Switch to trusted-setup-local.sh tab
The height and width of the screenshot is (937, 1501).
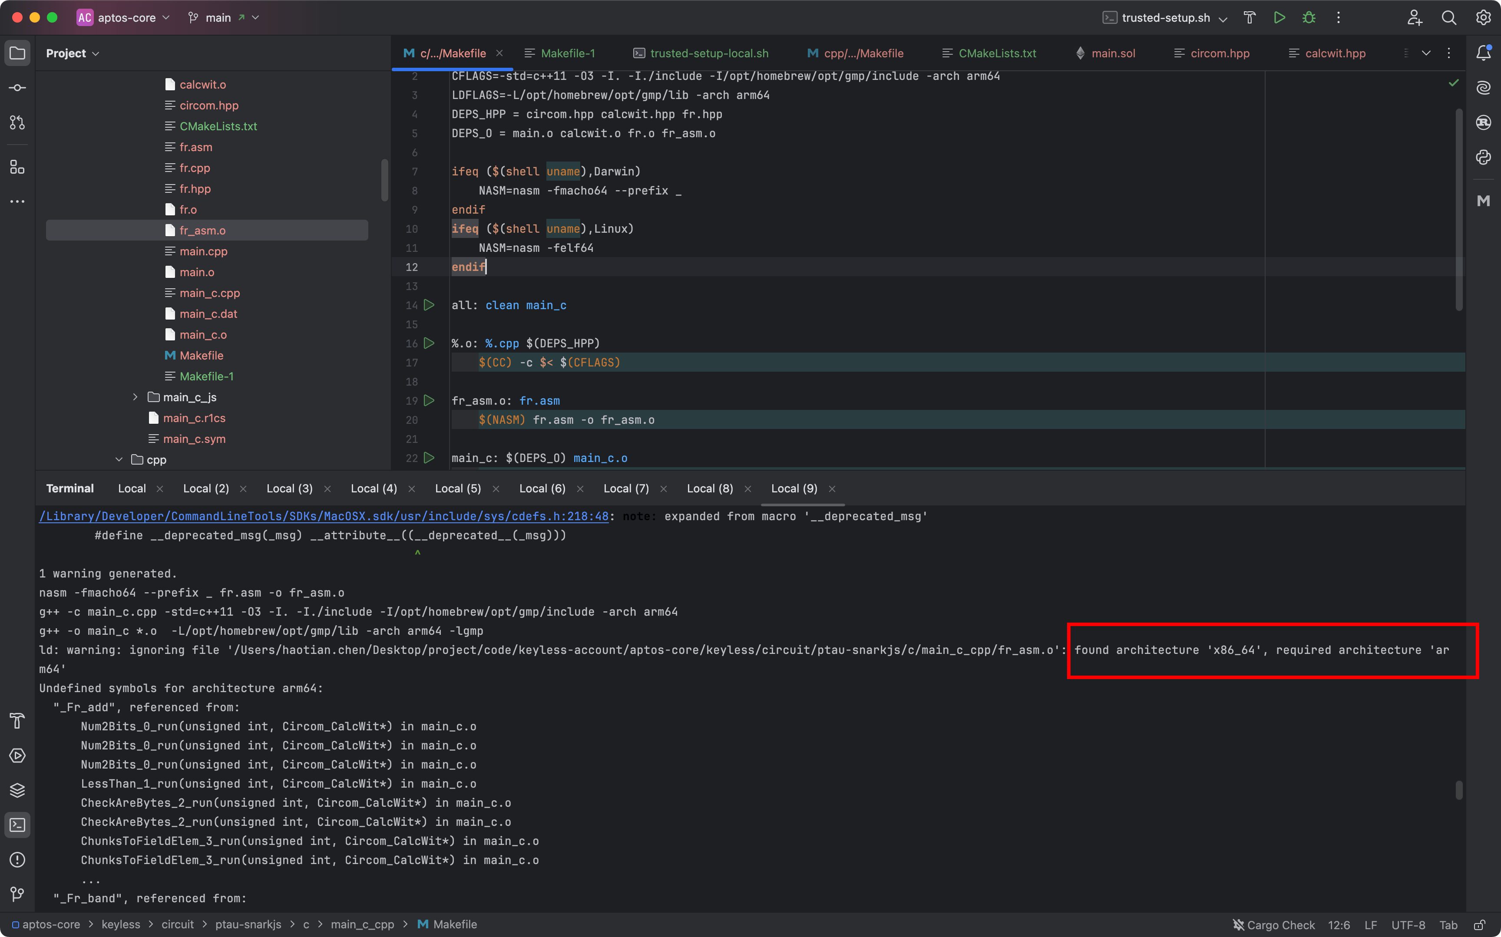701,53
